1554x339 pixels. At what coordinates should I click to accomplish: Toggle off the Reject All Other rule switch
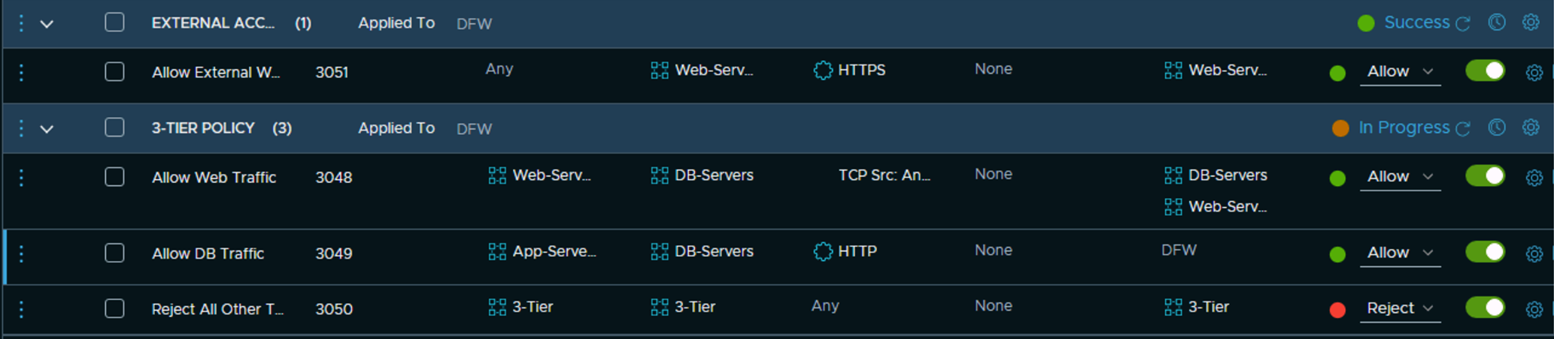(x=1485, y=307)
